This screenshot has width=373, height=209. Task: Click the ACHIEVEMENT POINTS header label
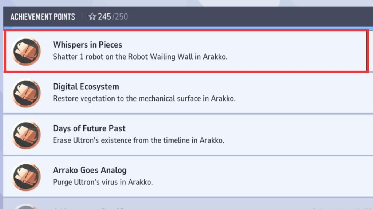(43, 17)
